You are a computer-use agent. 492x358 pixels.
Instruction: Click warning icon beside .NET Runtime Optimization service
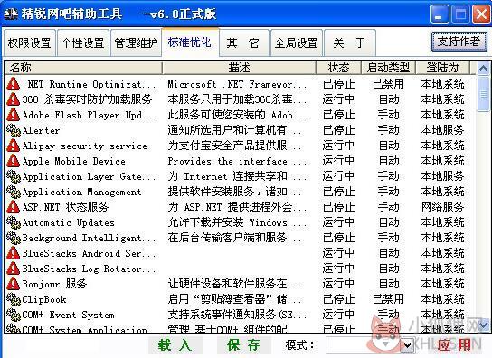click(14, 84)
